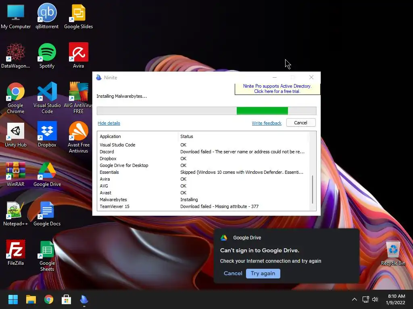413x309 pixels.
Task: Select the FileZilla desktop shortcut
Action: pyautogui.click(x=16, y=253)
